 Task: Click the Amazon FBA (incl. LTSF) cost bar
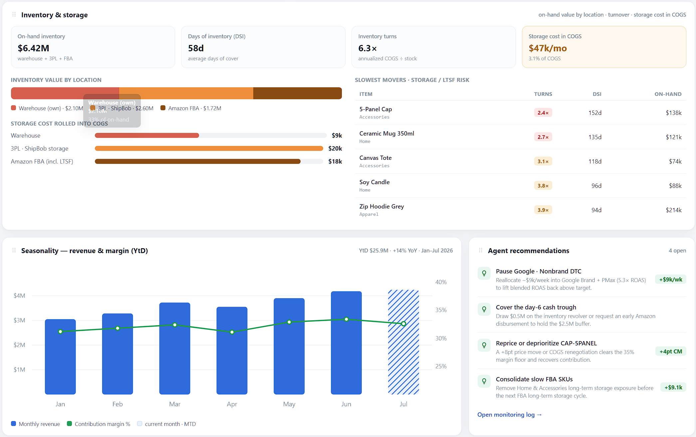(x=209, y=162)
